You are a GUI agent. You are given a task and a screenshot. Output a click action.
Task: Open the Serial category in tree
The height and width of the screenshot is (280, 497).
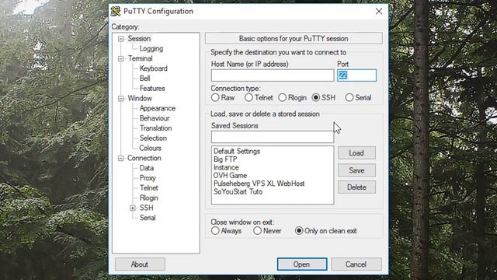coord(148,218)
